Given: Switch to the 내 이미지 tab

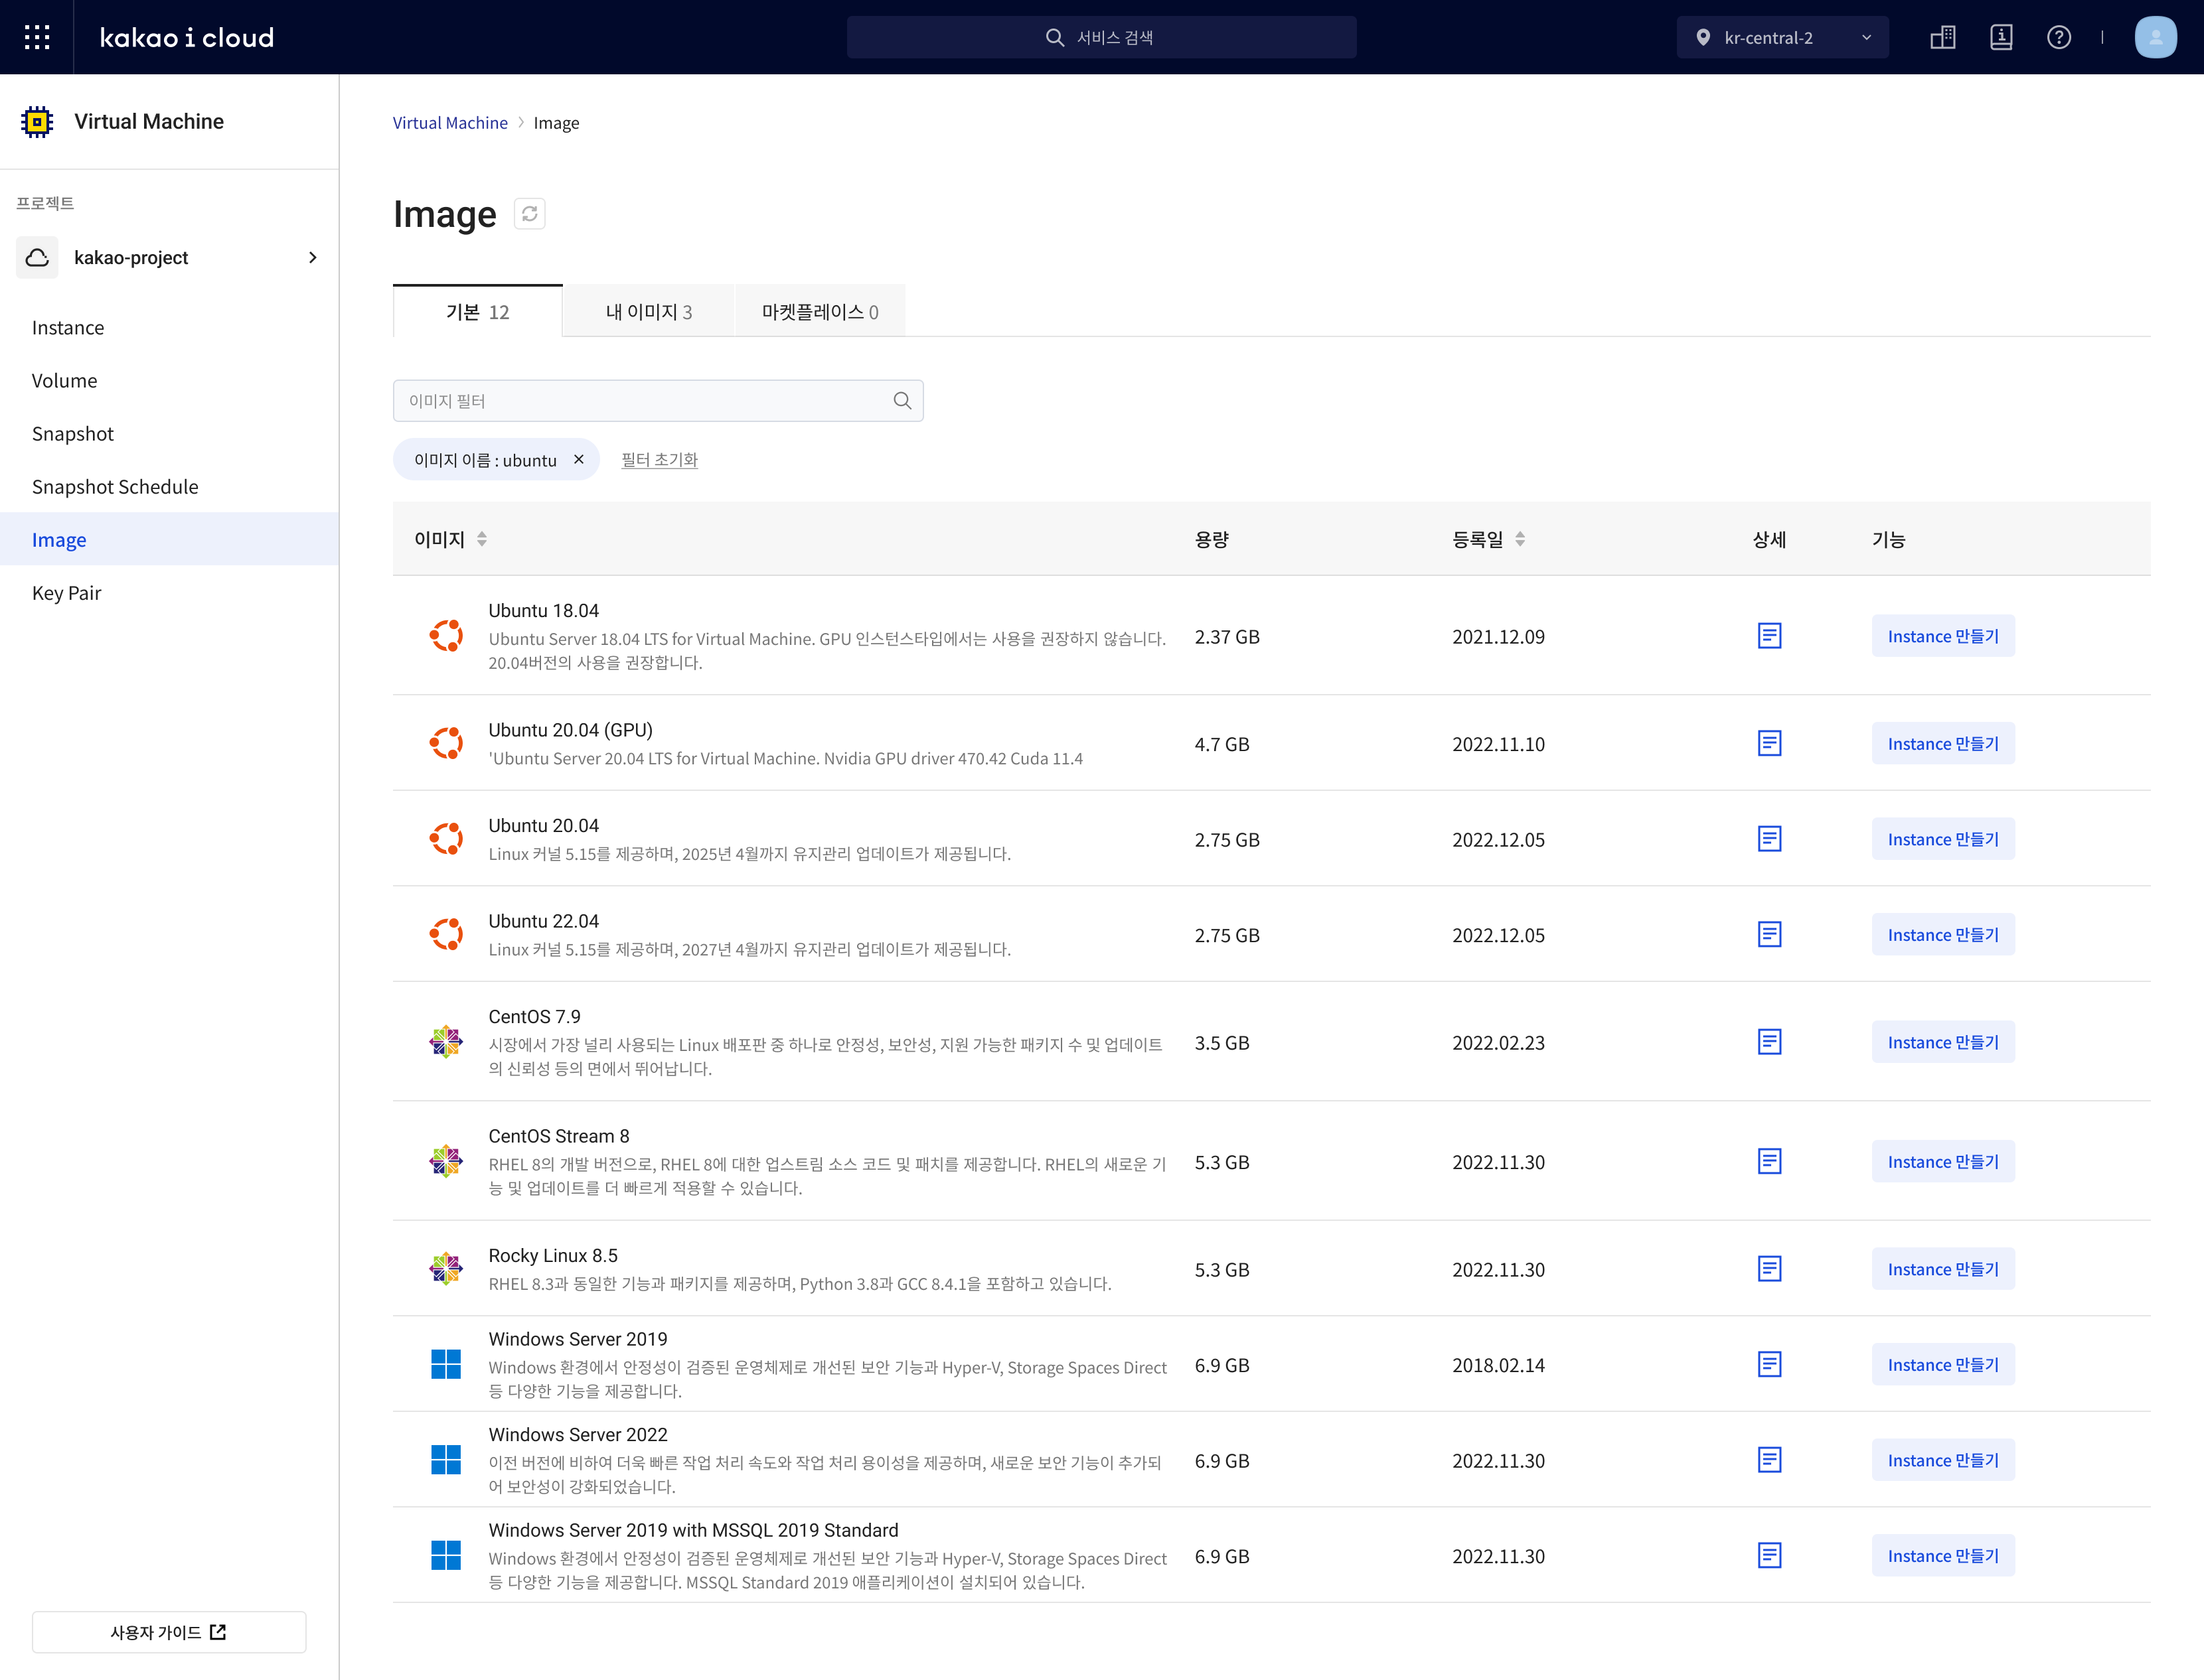Looking at the screenshot, I should click(x=649, y=312).
